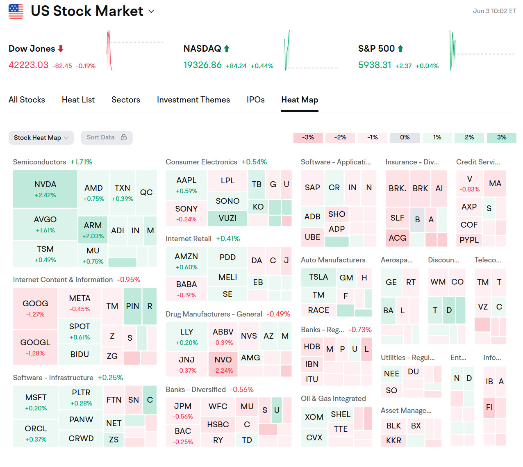The height and width of the screenshot is (467, 523).
Task: Click the NVDA heat map tile
Action: point(45,189)
